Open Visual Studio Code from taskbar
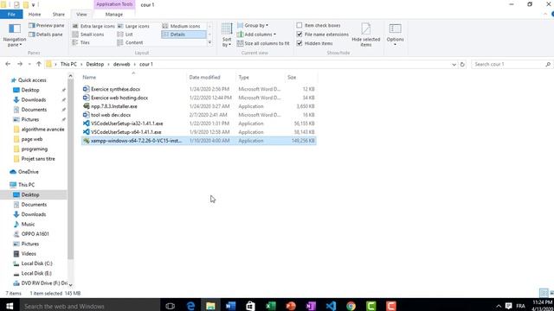The height and width of the screenshot is (311, 554). point(331,306)
